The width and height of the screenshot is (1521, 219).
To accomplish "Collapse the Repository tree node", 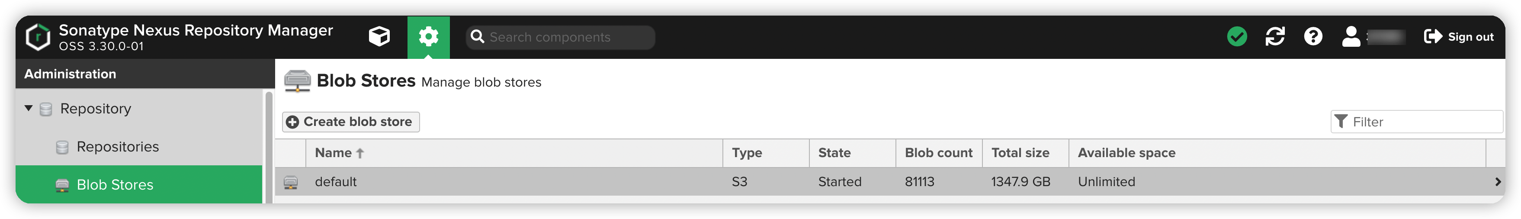I will point(29,108).
